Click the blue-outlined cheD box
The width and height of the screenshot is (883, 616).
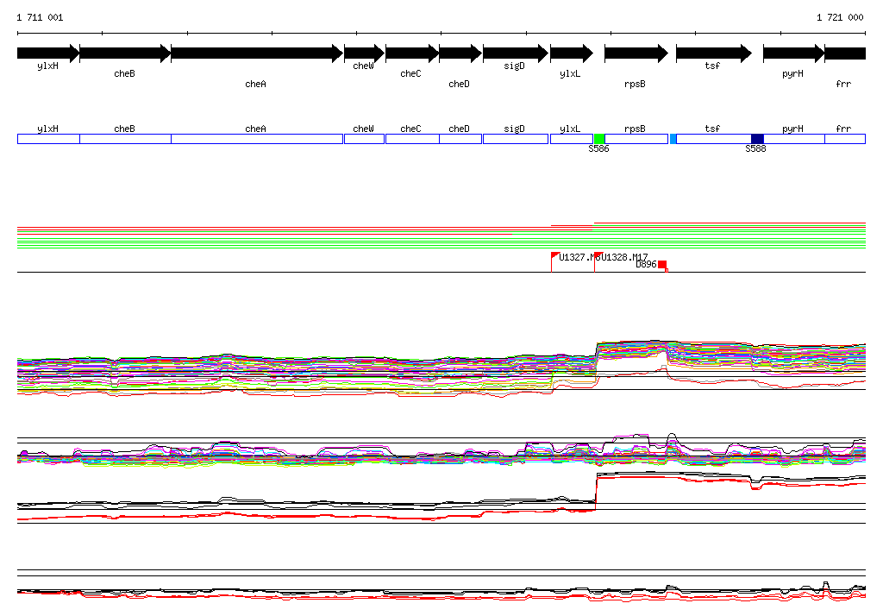click(460, 139)
